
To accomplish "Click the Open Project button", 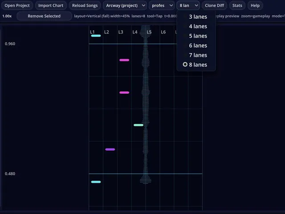I will (x=17, y=5).
